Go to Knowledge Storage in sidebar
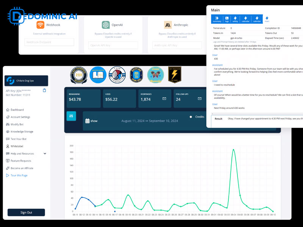The height and width of the screenshot is (227, 303). point(22,132)
